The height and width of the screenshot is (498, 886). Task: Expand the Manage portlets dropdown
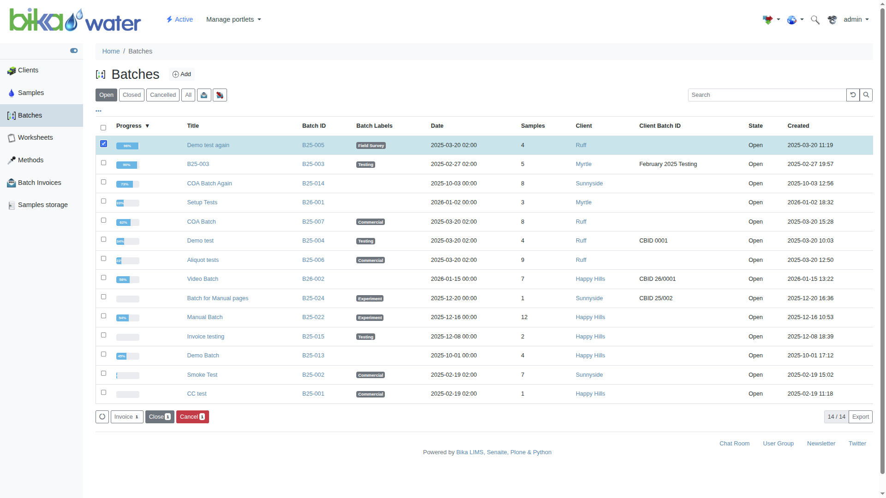point(233,19)
